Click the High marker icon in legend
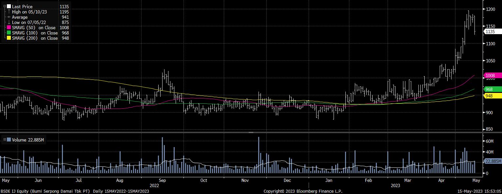This screenshot has width=502, height=194. tap(9, 12)
